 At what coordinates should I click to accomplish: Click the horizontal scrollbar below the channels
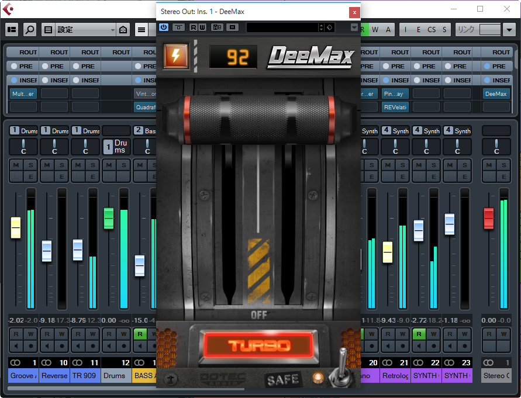(126, 389)
